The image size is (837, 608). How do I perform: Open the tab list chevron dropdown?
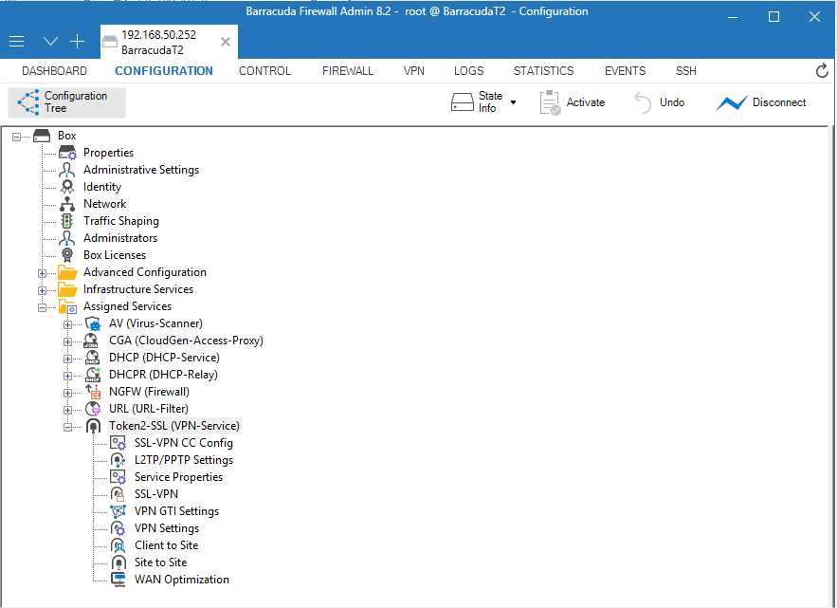[50, 41]
